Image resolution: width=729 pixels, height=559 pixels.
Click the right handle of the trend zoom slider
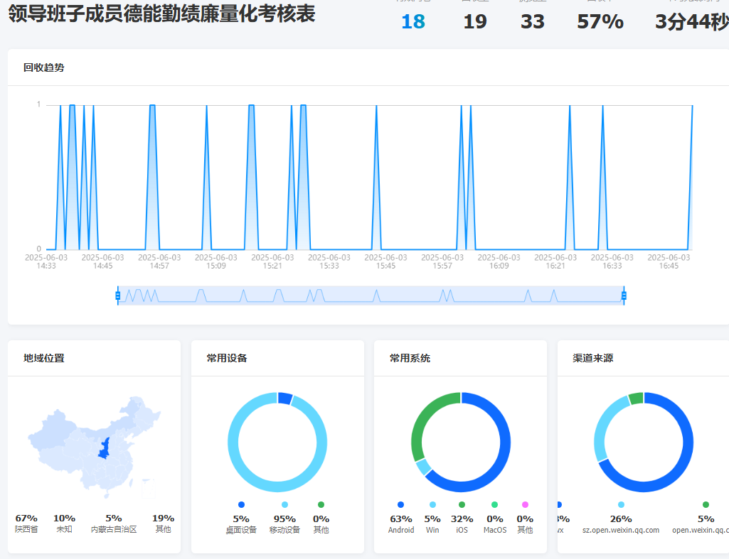624,295
